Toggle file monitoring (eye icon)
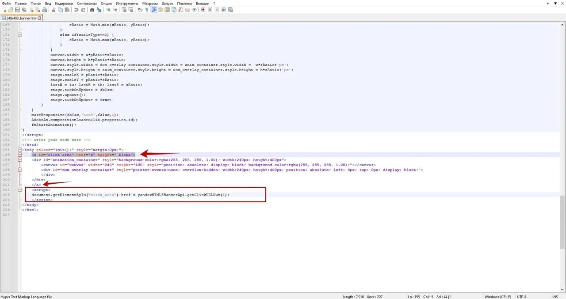The width and height of the screenshot is (566, 299). (x=194, y=10)
